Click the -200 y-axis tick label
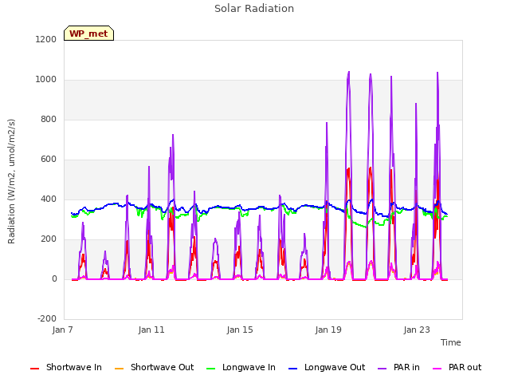Viewport: 510px width, 383px height. pos(47,318)
